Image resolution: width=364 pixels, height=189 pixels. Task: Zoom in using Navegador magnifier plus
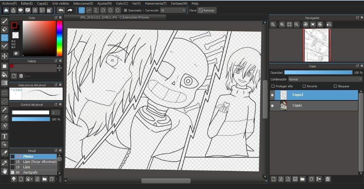(282, 25)
